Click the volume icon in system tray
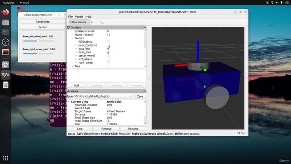The height and width of the screenshot is (164, 291). tap(277, 3)
